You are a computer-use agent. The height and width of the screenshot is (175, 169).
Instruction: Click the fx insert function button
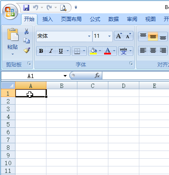[x=97, y=75]
